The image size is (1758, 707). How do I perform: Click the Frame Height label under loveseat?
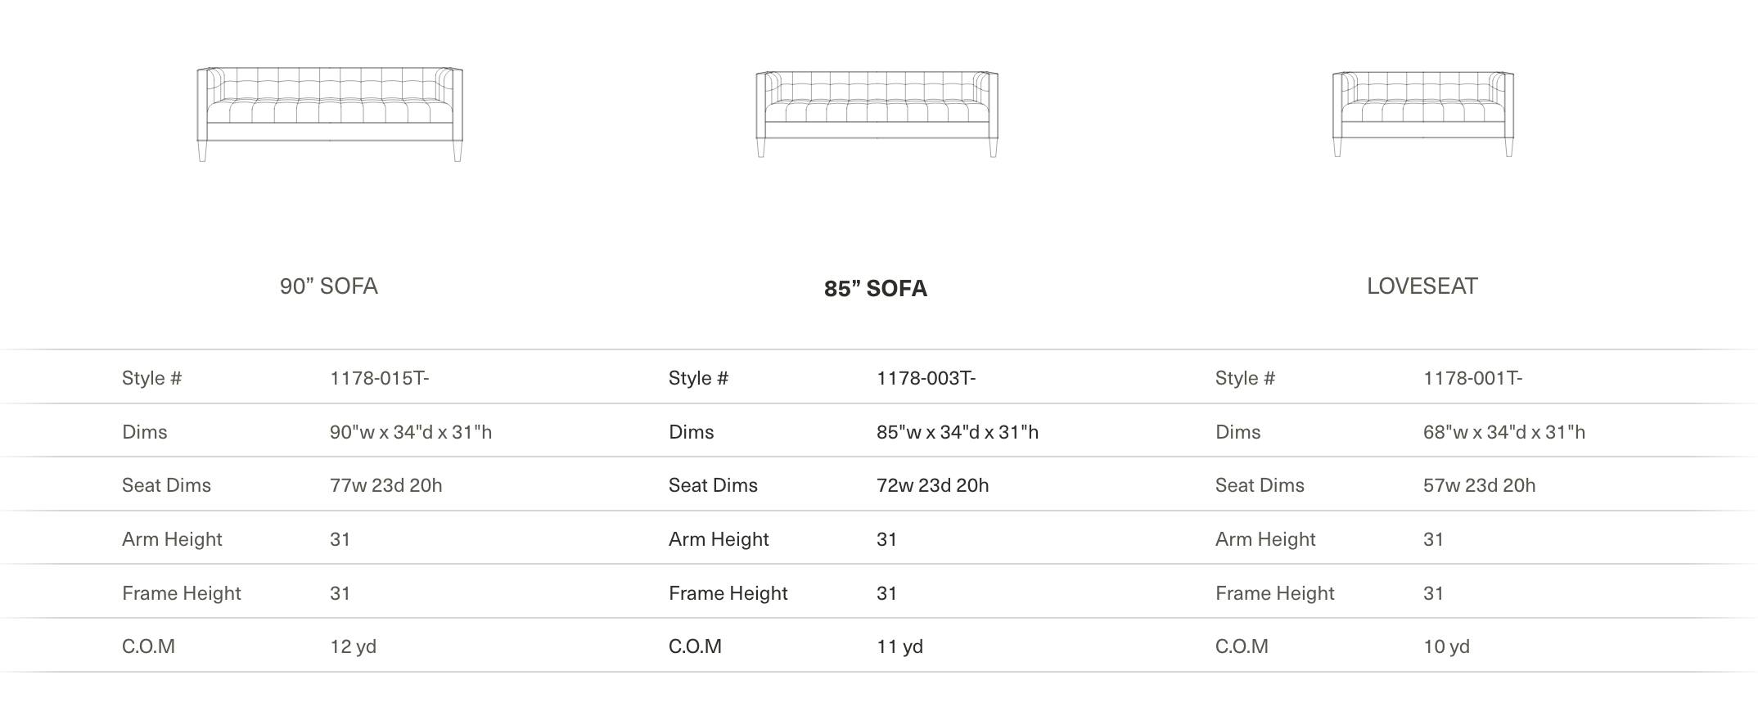tap(1275, 593)
